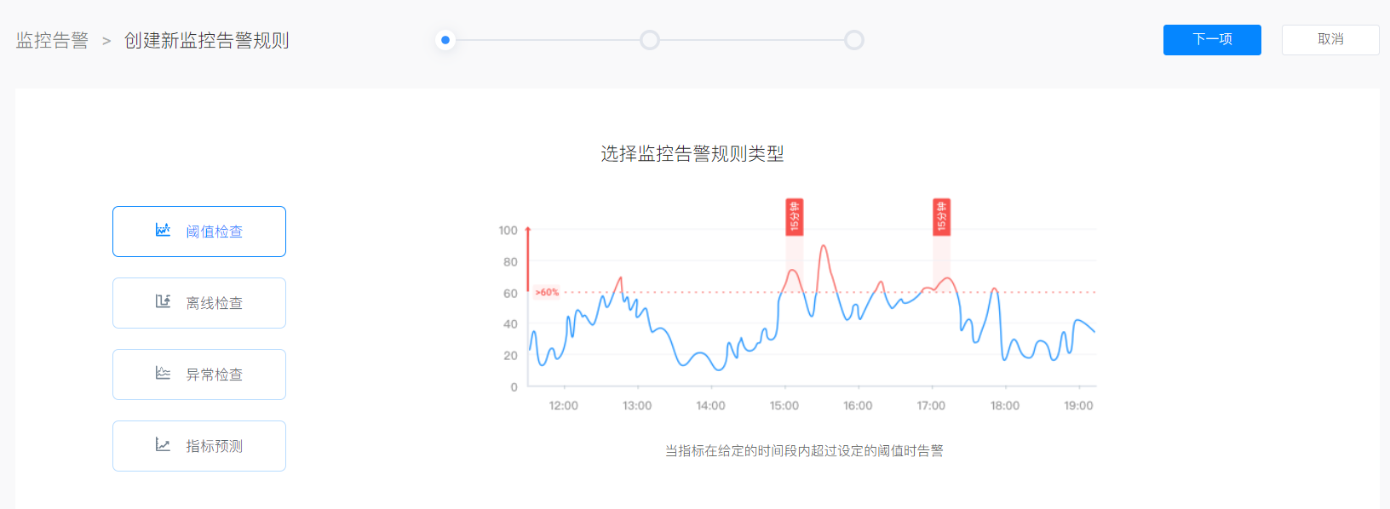Open the 监控告警 breadcrumb link
1390x509 pixels.
(x=52, y=41)
